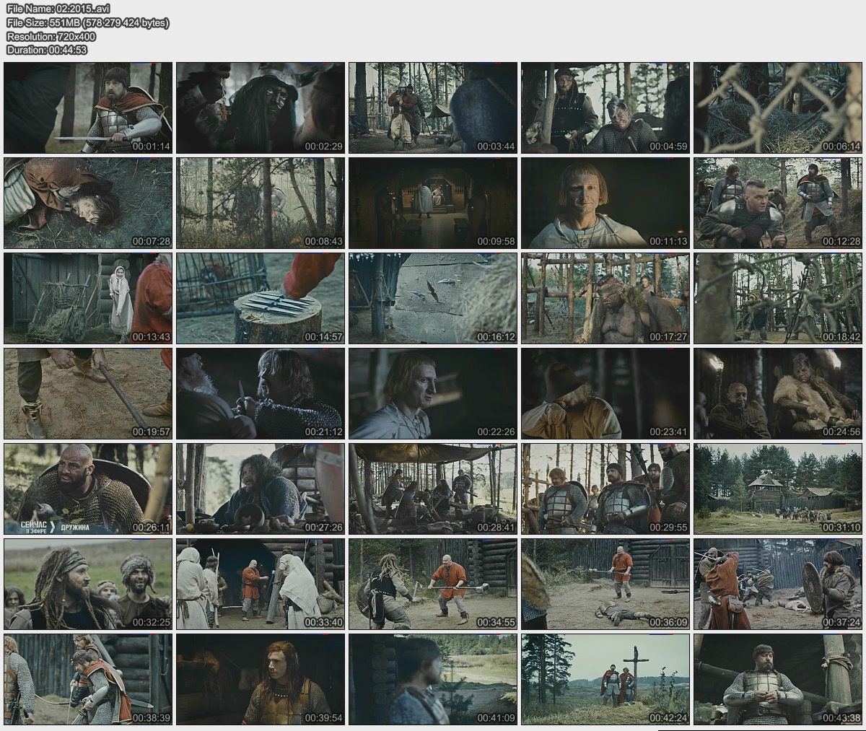Click the duel frame at 00:34:55

point(433,584)
